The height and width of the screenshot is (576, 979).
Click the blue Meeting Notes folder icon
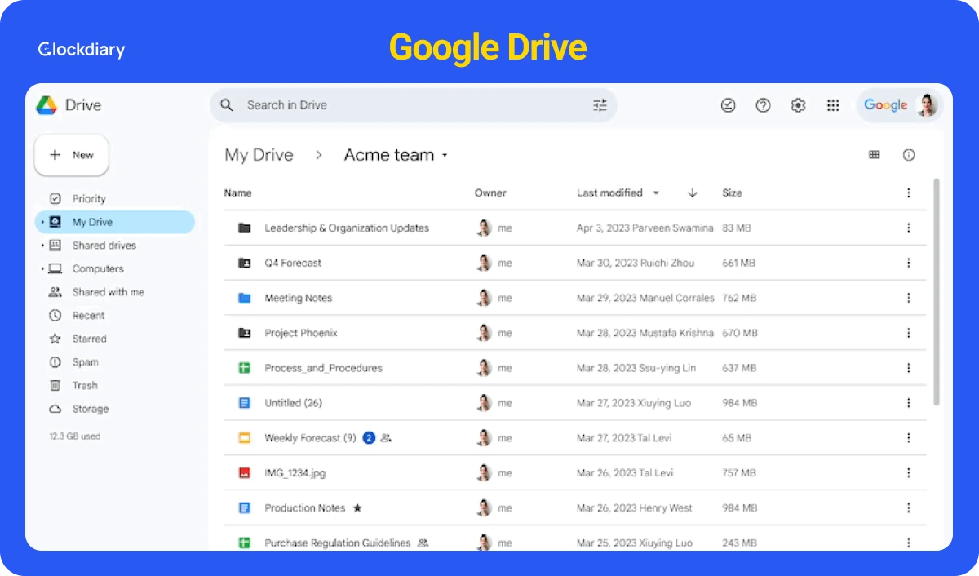tap(244, 298)
